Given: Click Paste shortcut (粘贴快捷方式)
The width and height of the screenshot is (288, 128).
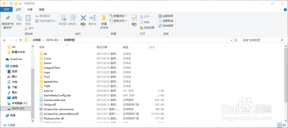Looking at the screenshot, I should tap(45, 21).
